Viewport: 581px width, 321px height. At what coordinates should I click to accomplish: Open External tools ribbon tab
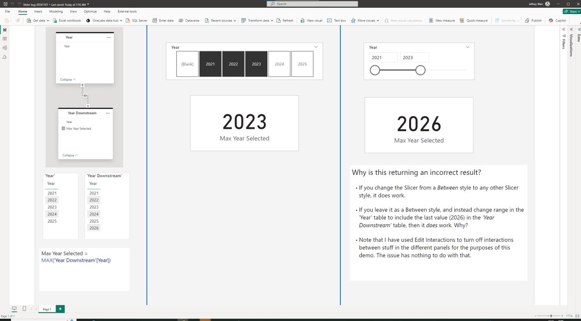127,11
